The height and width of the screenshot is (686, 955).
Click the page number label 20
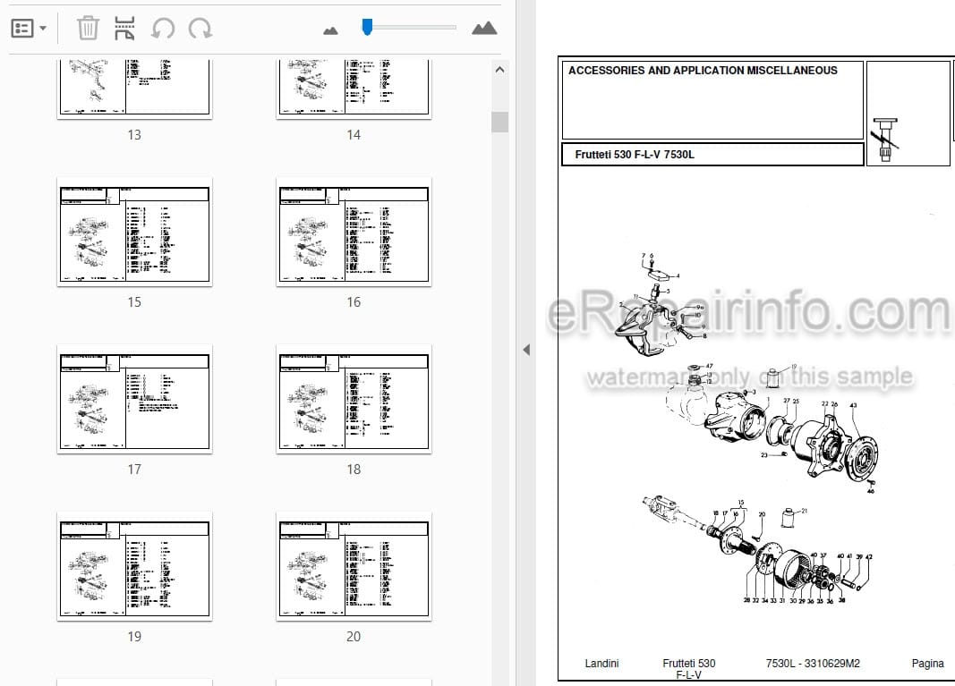pos(354,637)
